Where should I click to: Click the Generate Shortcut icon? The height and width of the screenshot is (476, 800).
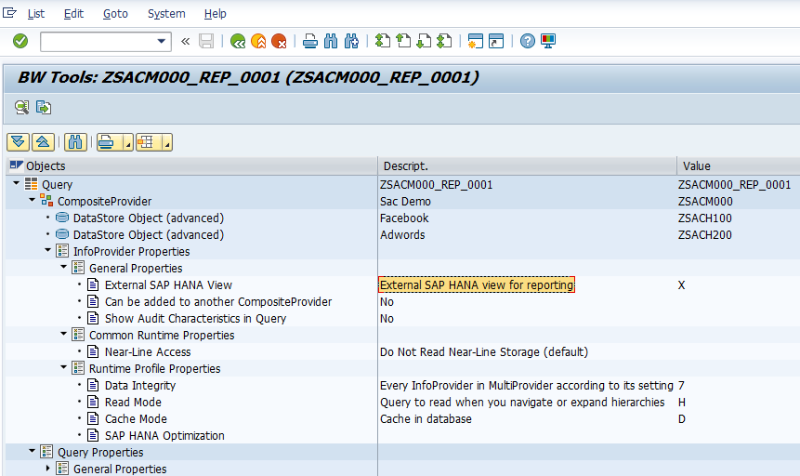496,41
